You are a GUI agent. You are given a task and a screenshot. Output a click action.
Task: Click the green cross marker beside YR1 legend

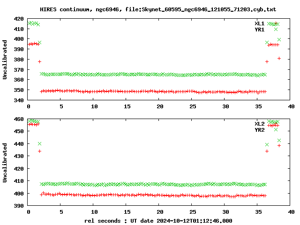(x=276, y=29)
